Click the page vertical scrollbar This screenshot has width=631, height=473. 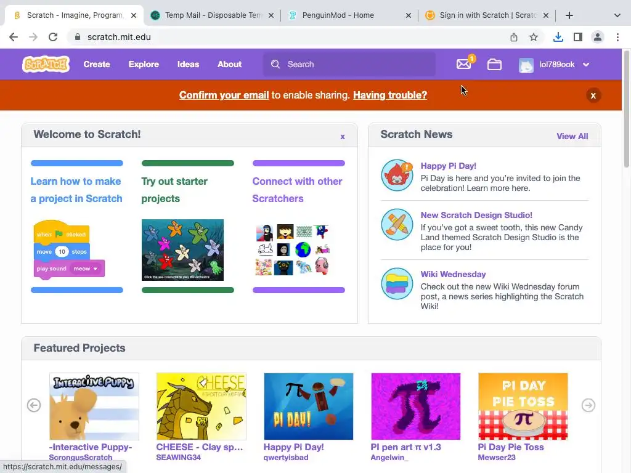[x=626, y=108]
